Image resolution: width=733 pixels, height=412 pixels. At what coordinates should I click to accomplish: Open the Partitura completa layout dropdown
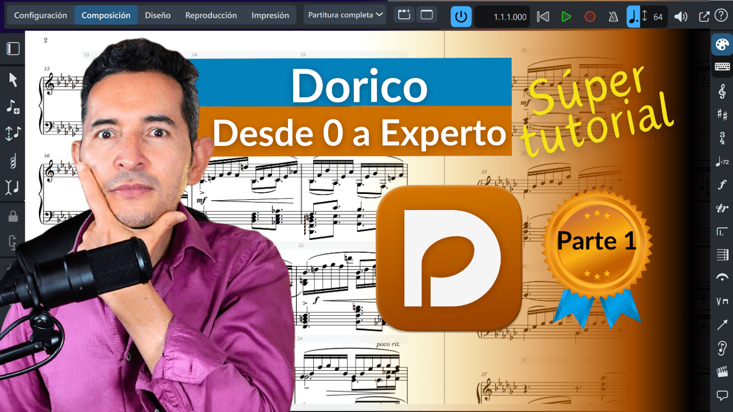[345, 15]
